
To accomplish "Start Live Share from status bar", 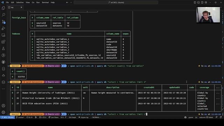I will point(54,117).
